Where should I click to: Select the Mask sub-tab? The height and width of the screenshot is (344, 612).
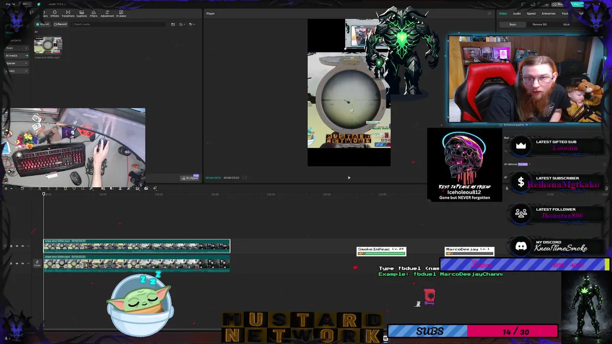566,24
